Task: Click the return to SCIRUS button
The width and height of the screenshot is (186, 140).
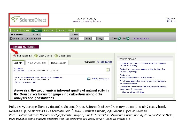Action: click(x=25, y=47)
